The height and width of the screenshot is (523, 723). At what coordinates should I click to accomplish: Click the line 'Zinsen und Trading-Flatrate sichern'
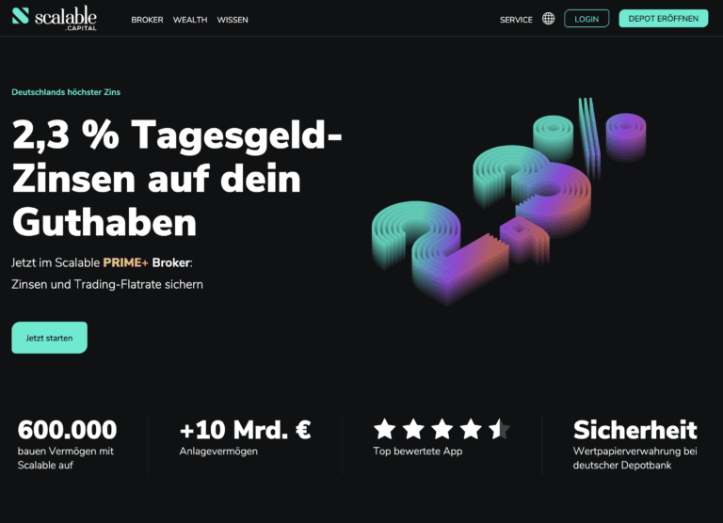click(107, 284)
